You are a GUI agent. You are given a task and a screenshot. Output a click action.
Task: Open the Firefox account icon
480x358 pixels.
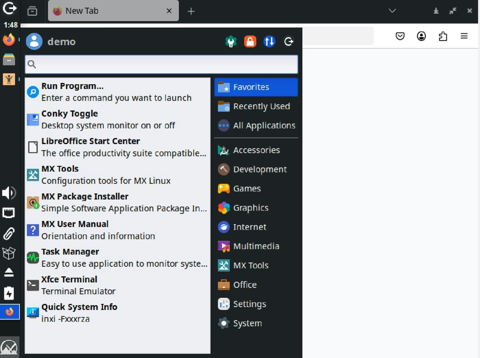pyautogui.click(x=421, y=36)
